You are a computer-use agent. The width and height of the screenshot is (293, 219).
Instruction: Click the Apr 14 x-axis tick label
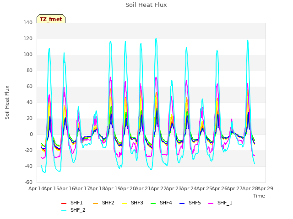click(x=36, y=188)
